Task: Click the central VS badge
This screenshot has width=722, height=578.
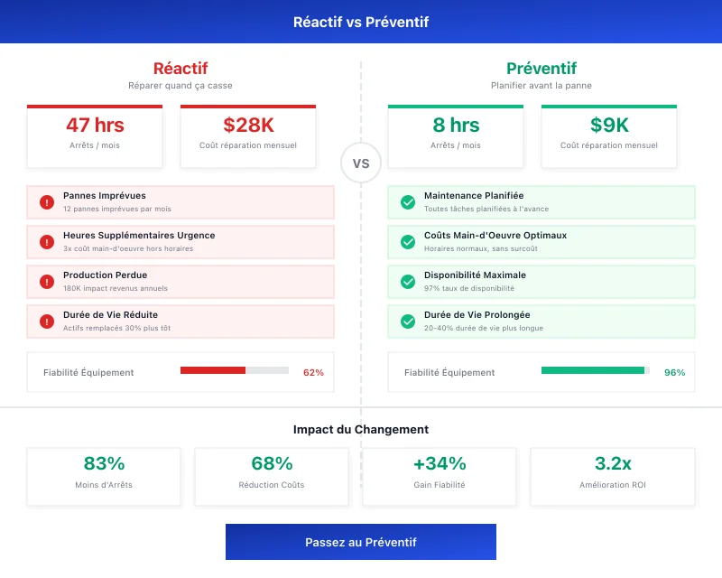Action: (361, 163)
